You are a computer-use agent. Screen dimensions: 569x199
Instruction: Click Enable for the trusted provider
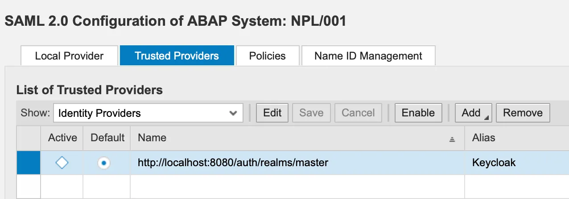point(418,113)
